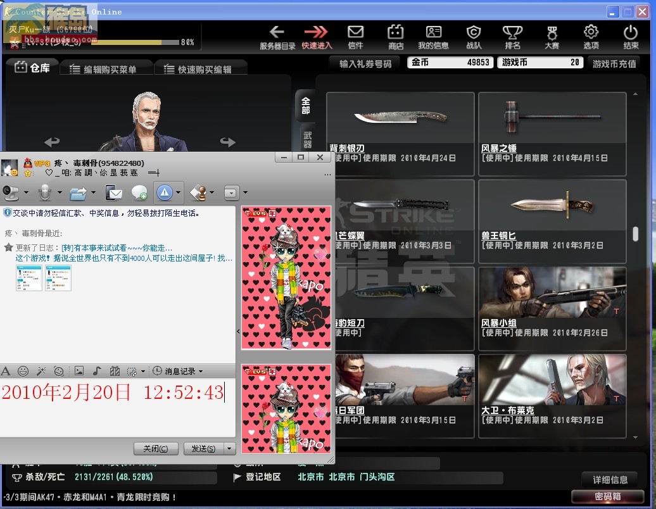Open the 战队 clan shield icon
Image resolution: width=656 pixels, height=509 pixels.
pos(474,37)
